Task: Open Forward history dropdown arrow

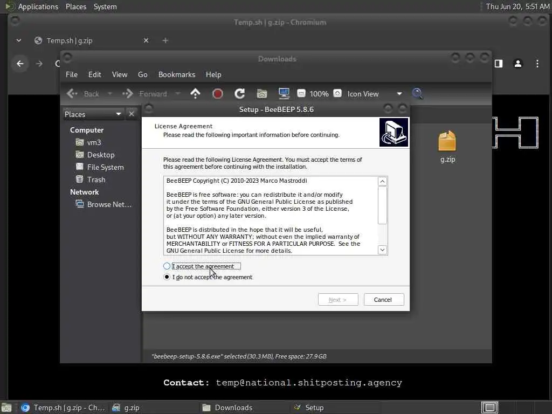Action: tap(178, 94)
